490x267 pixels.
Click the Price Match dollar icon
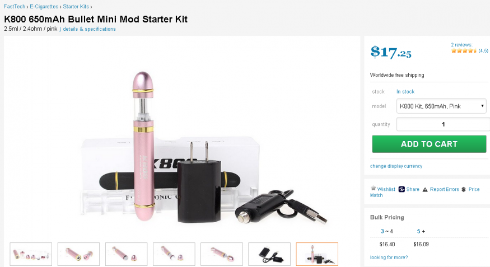464,189
